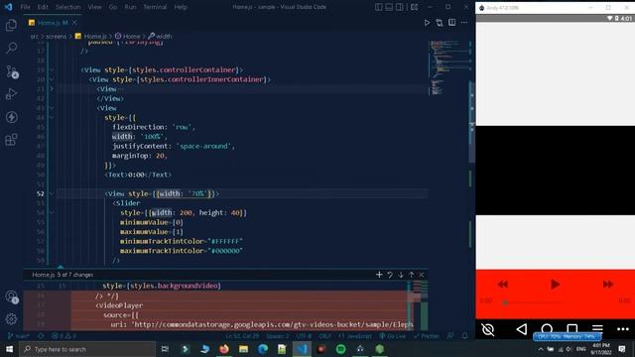Show the previous change with up arrow
The width and height of the screenshot is (635, 357).
411,275
